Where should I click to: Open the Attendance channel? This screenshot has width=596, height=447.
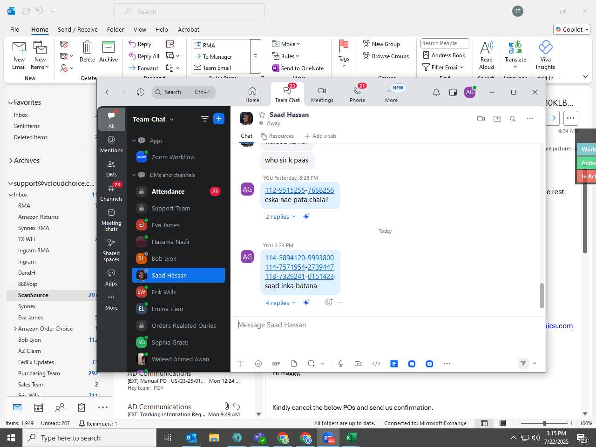(178, 191)
